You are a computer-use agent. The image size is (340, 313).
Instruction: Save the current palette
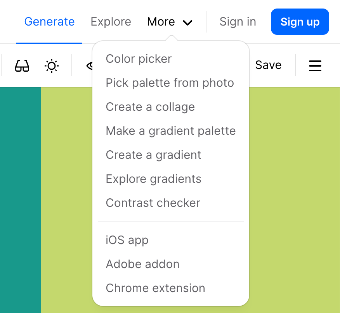click(x=268, y=65)
